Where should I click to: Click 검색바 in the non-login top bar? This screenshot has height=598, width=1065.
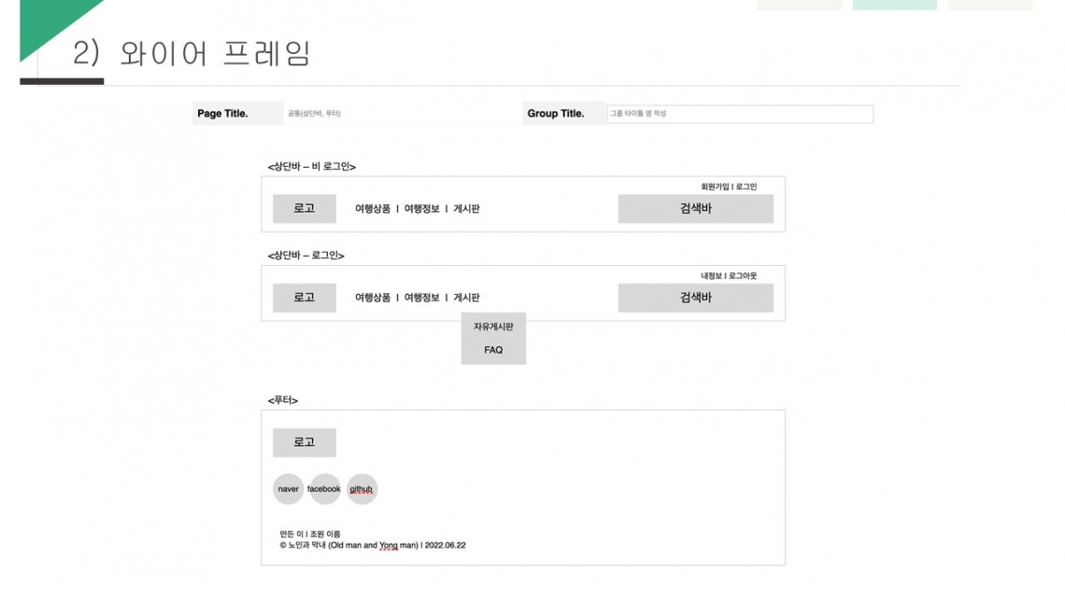coord(695,208)
